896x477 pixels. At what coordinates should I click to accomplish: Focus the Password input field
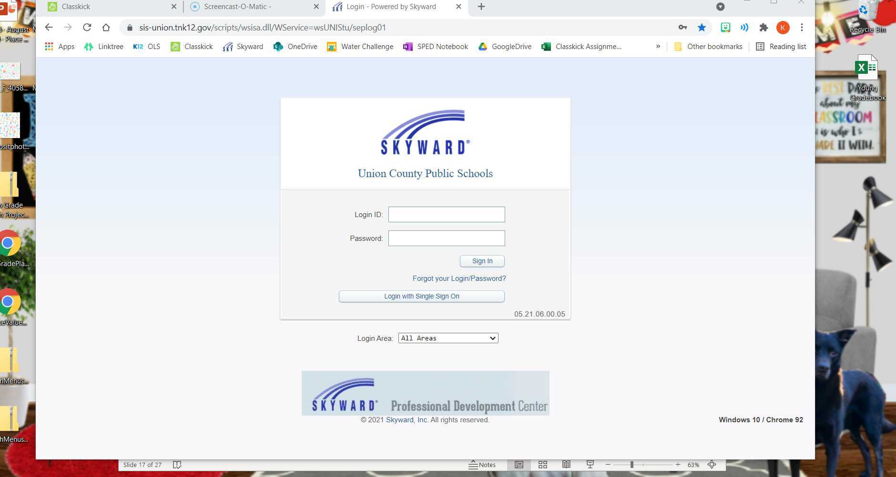pos(447,238)
